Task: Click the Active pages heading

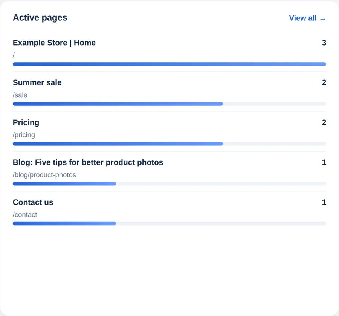Action: pos(40,18)
